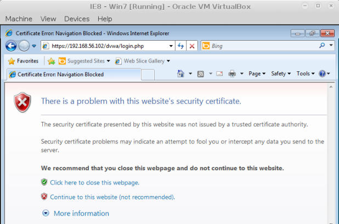Screen dimensions: 339x224
Task: Open the Safety dropdown menu
Action: pos(280,74)
